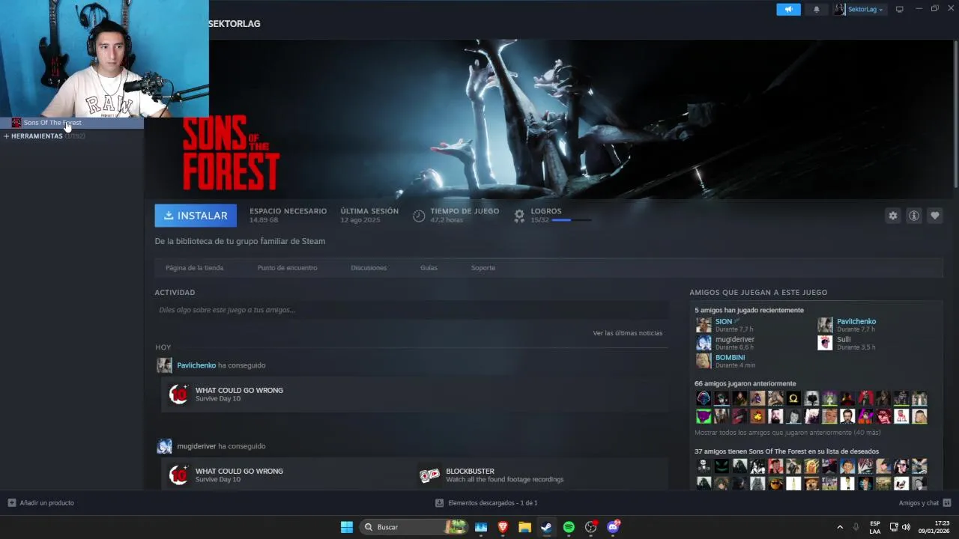Open friend Pavlichenko in friends panel
The width and height of the screenshot is (959, 539).
pos(856,322)
